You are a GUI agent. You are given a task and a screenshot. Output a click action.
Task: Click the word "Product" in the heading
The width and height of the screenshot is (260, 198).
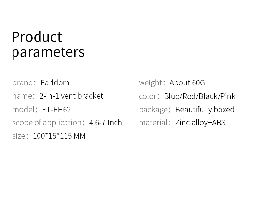click(37, 37)
